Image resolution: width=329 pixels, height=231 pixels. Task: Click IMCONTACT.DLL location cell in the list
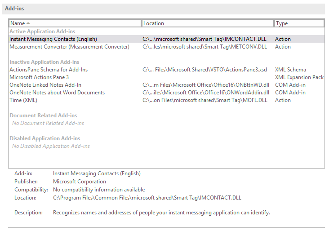205,39
